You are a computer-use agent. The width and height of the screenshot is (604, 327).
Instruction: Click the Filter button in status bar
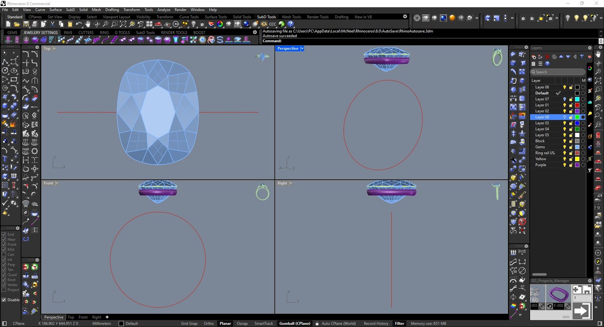[399, 323]
